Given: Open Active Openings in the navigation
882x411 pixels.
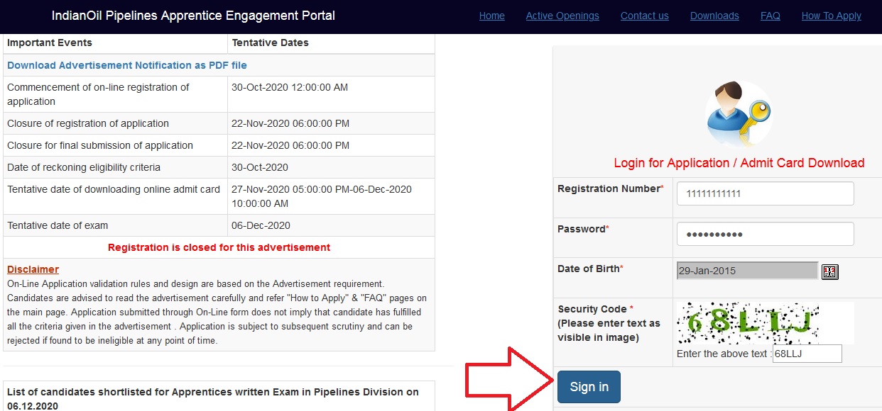Looking at the screenshot, I should pos(562,16).
